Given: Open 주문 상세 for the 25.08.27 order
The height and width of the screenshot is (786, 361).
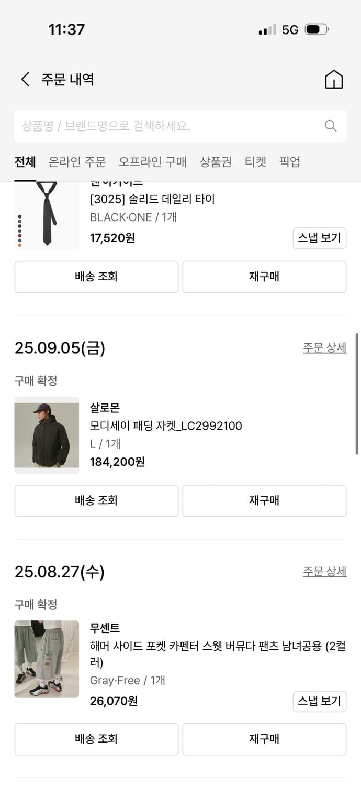Looking at the screenshot, I should (x=324, y=571).
